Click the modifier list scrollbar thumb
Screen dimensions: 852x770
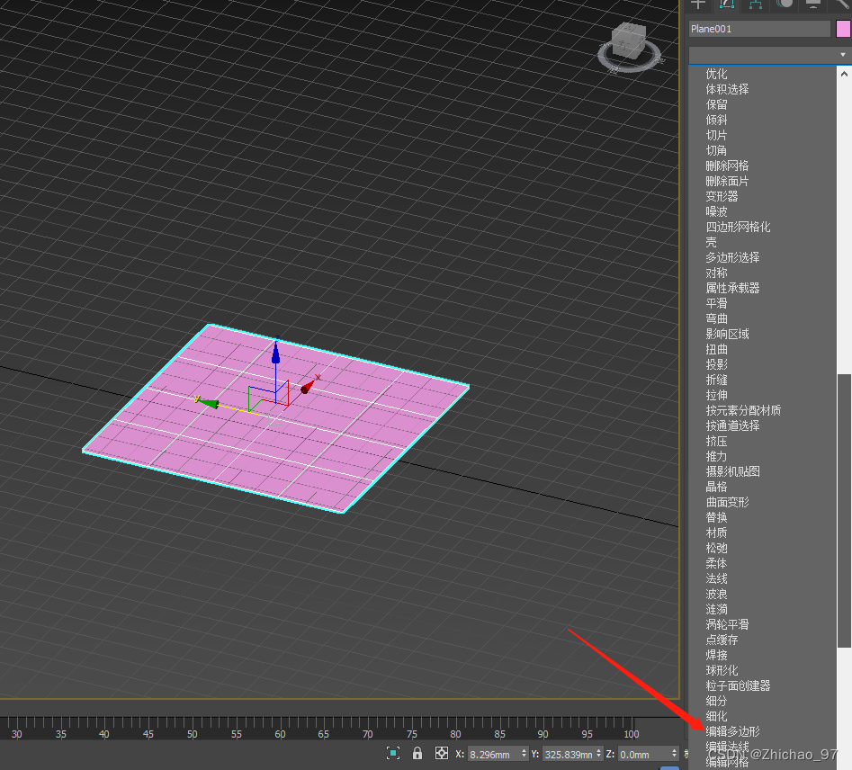[x=844, y=511]
